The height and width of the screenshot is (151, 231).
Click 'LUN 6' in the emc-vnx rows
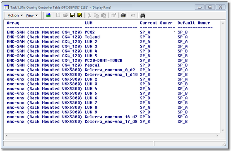tap(91, 98)
